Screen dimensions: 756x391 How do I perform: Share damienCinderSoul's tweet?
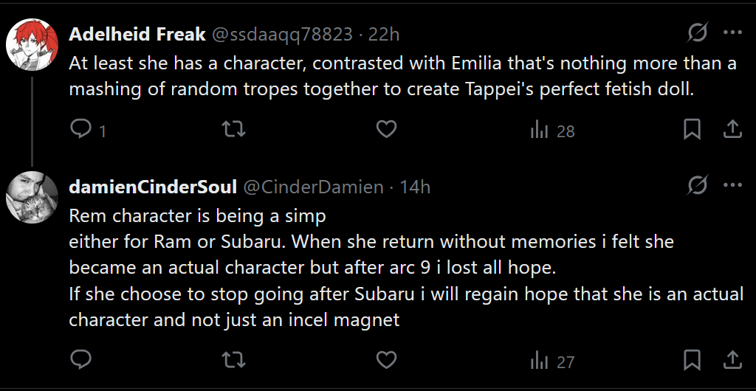pyautogui.click(x=732, y=360)
